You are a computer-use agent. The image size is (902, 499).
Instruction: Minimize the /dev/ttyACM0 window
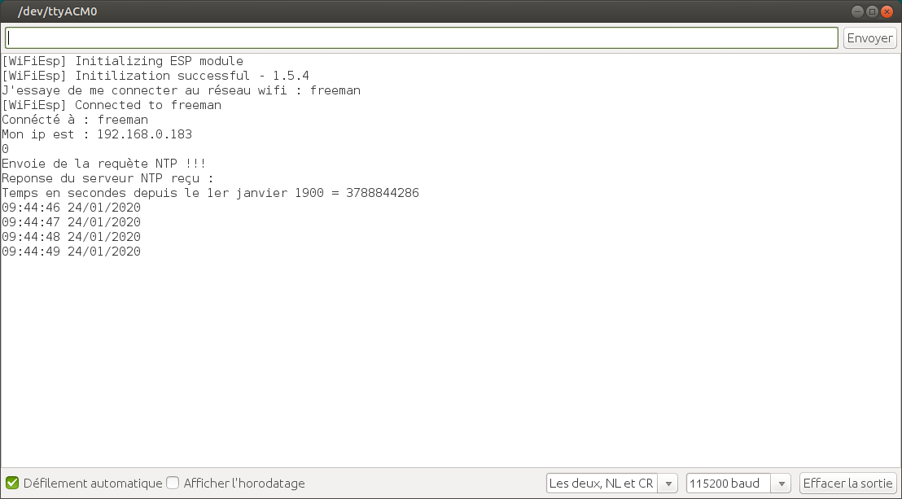[857, 11]
